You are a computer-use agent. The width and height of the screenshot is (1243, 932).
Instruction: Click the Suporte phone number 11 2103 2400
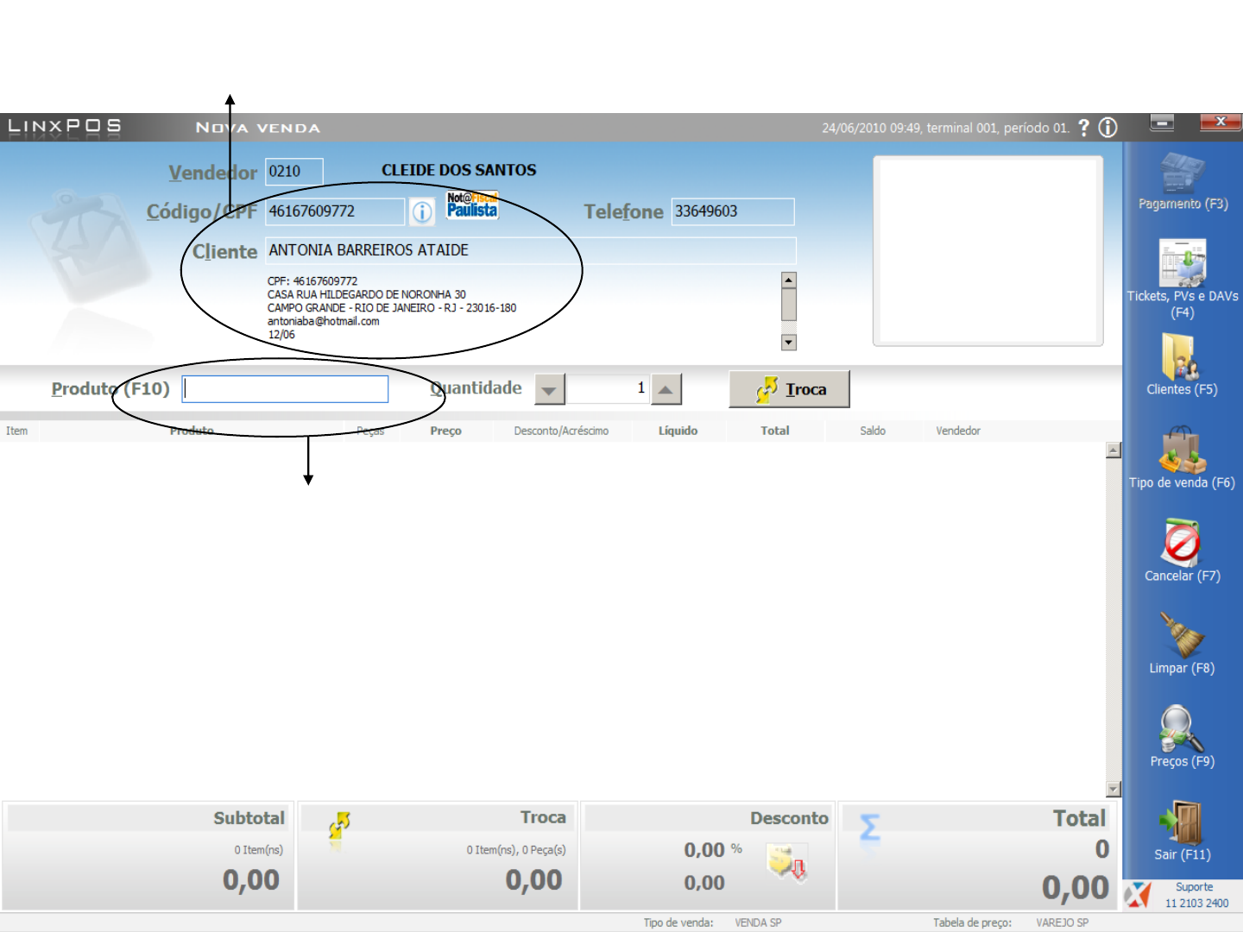1196,904
